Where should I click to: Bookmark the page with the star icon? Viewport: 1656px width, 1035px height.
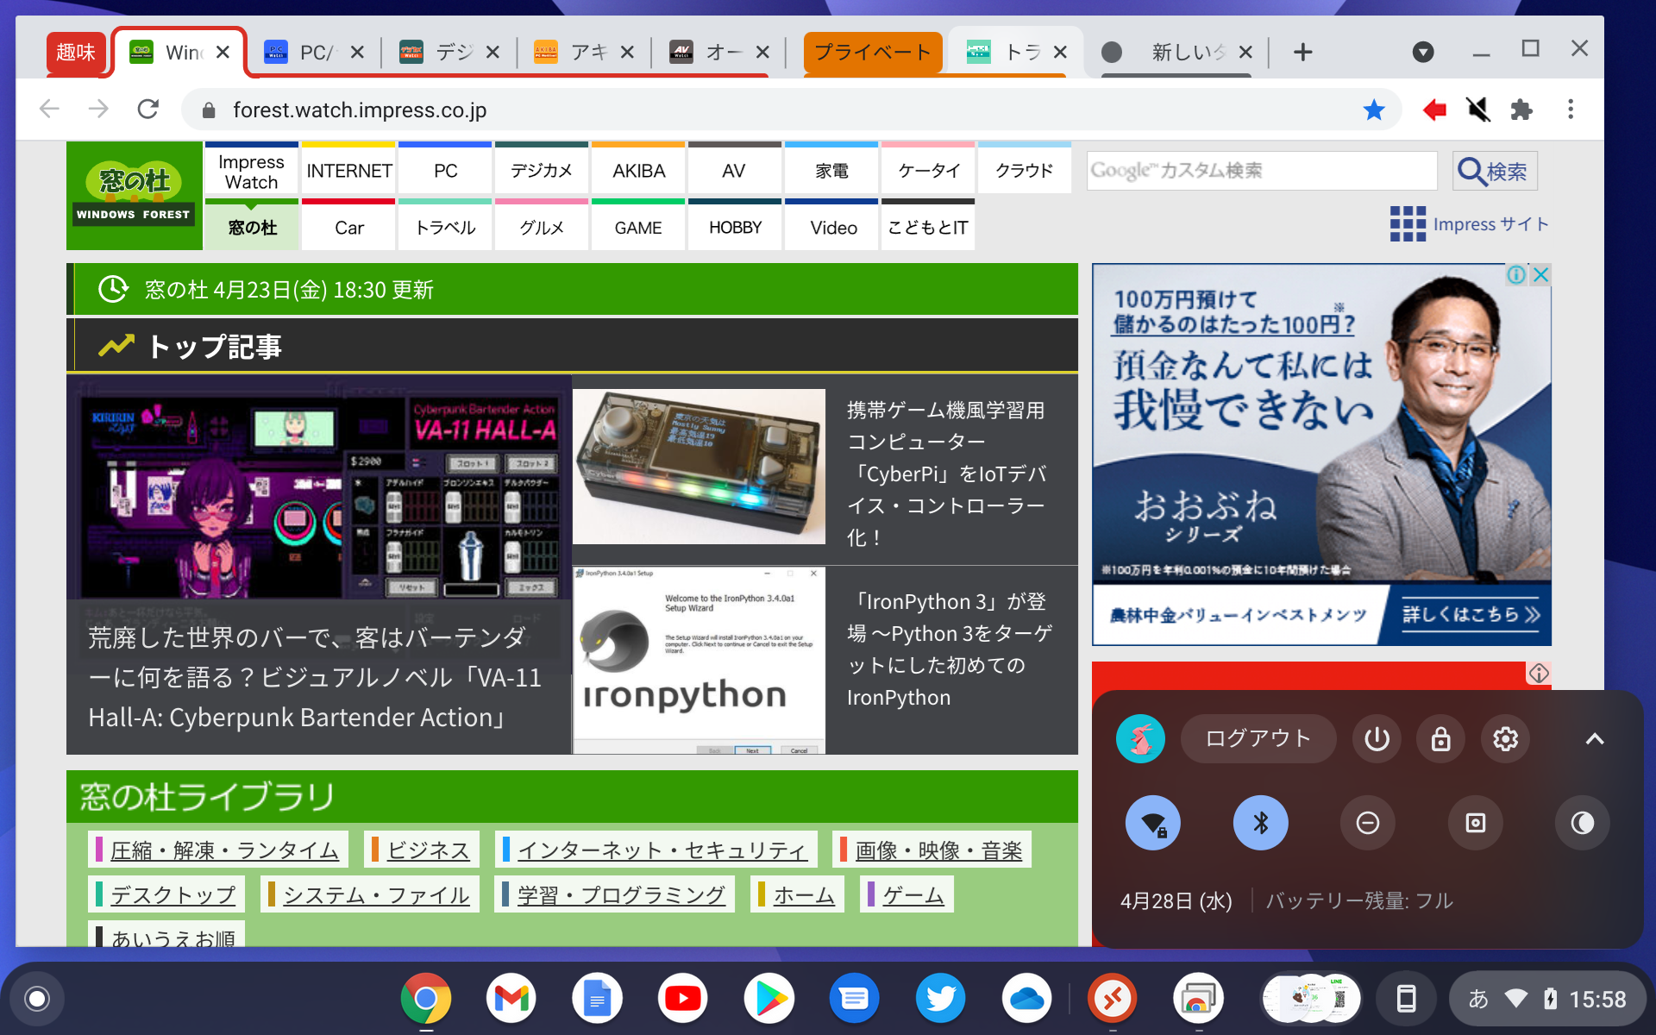click(1373, 110)
